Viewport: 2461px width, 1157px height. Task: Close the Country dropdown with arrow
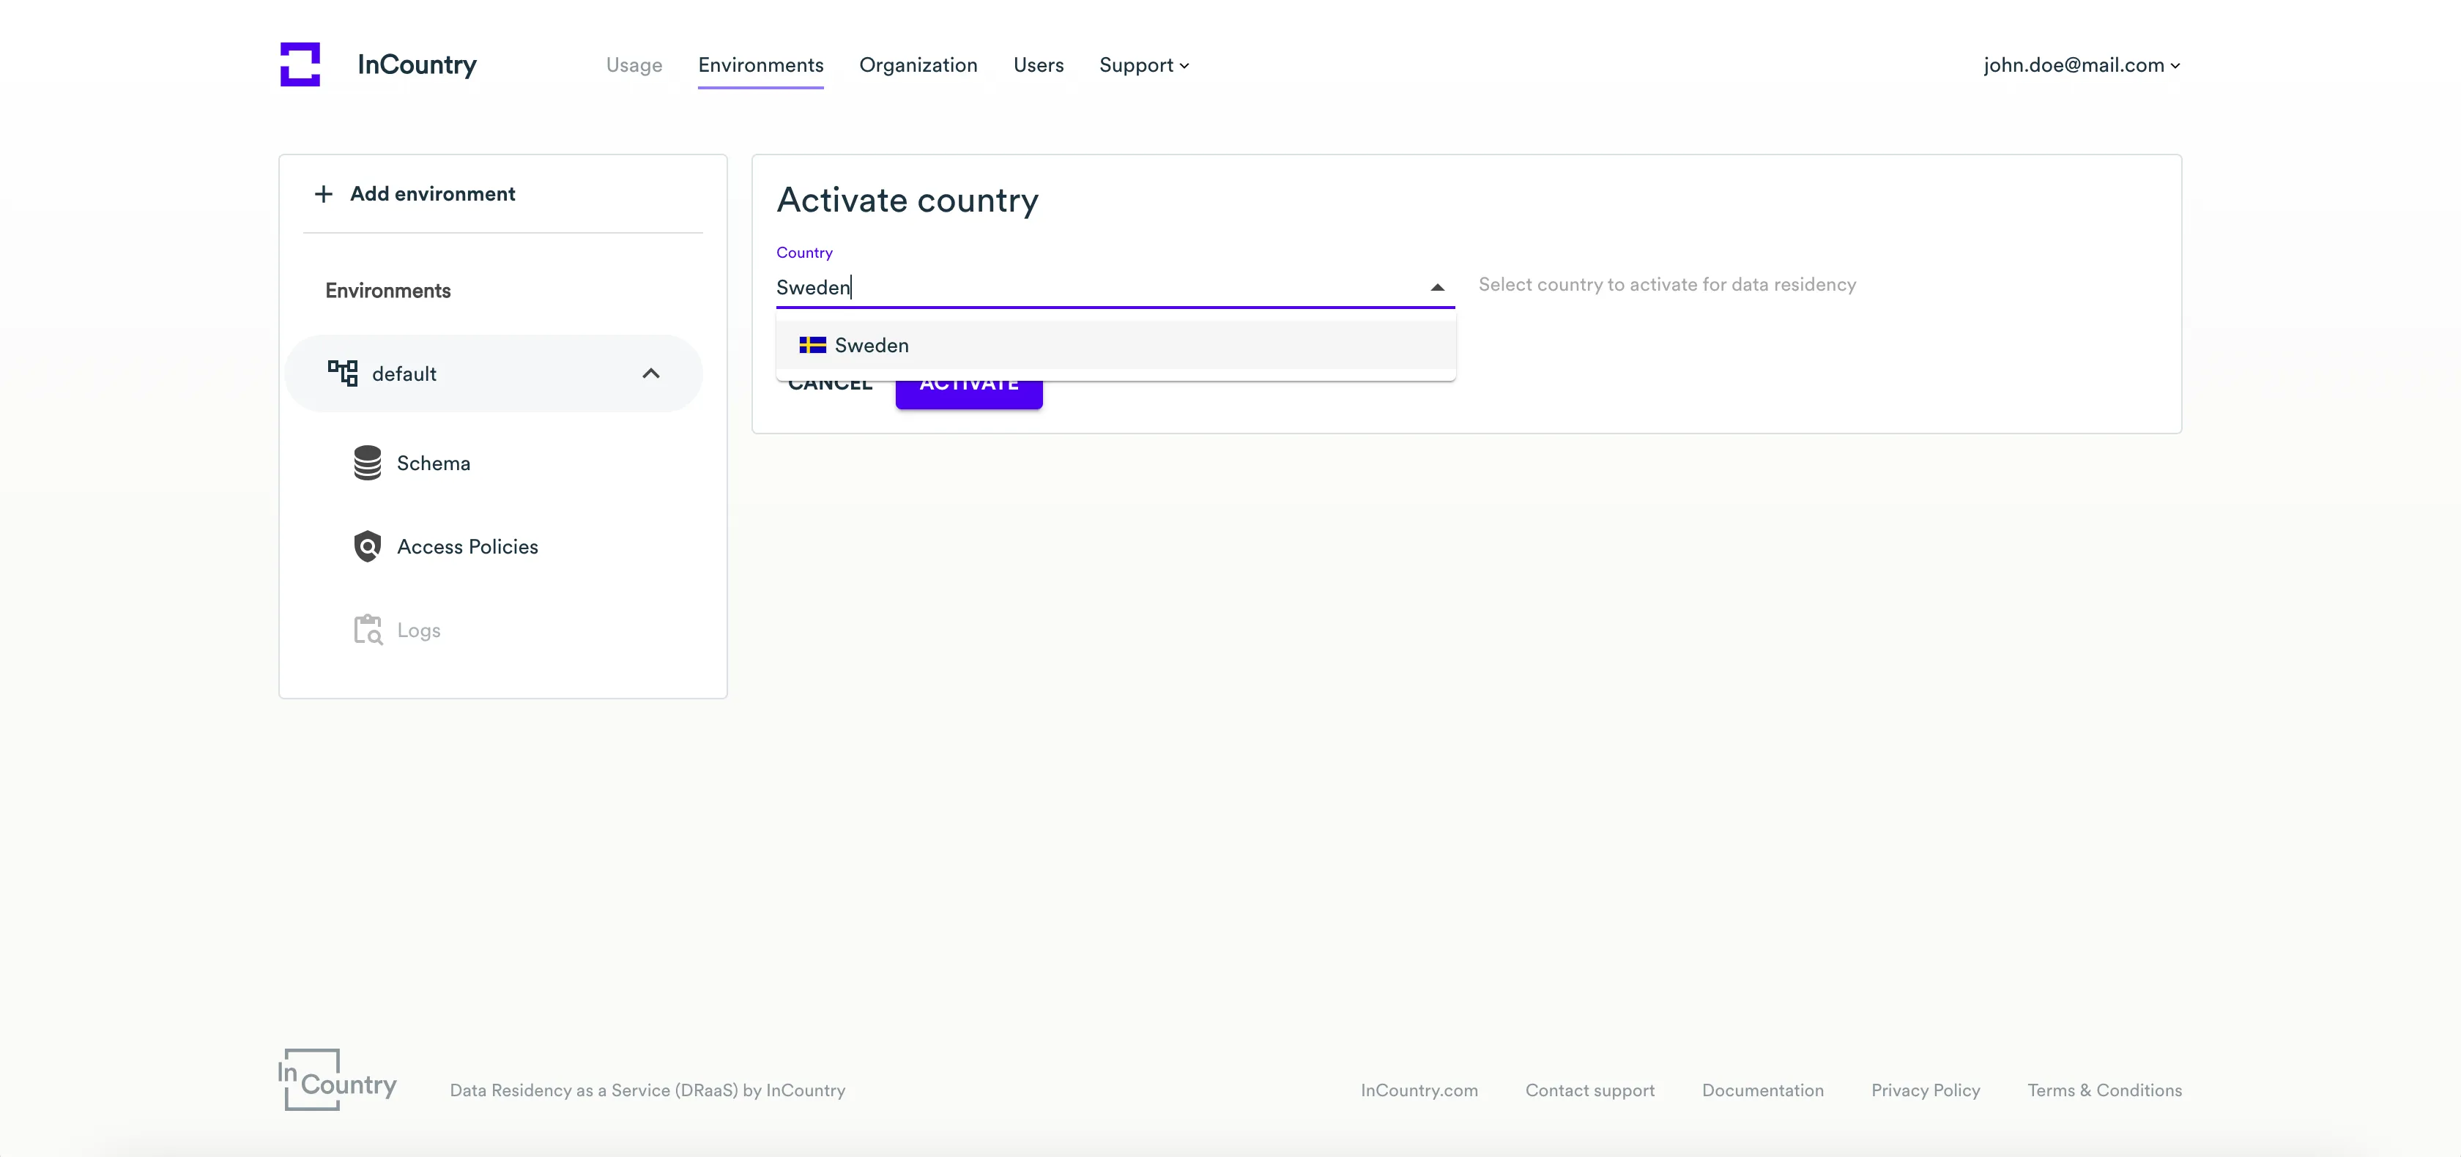tap(1437, 288)
